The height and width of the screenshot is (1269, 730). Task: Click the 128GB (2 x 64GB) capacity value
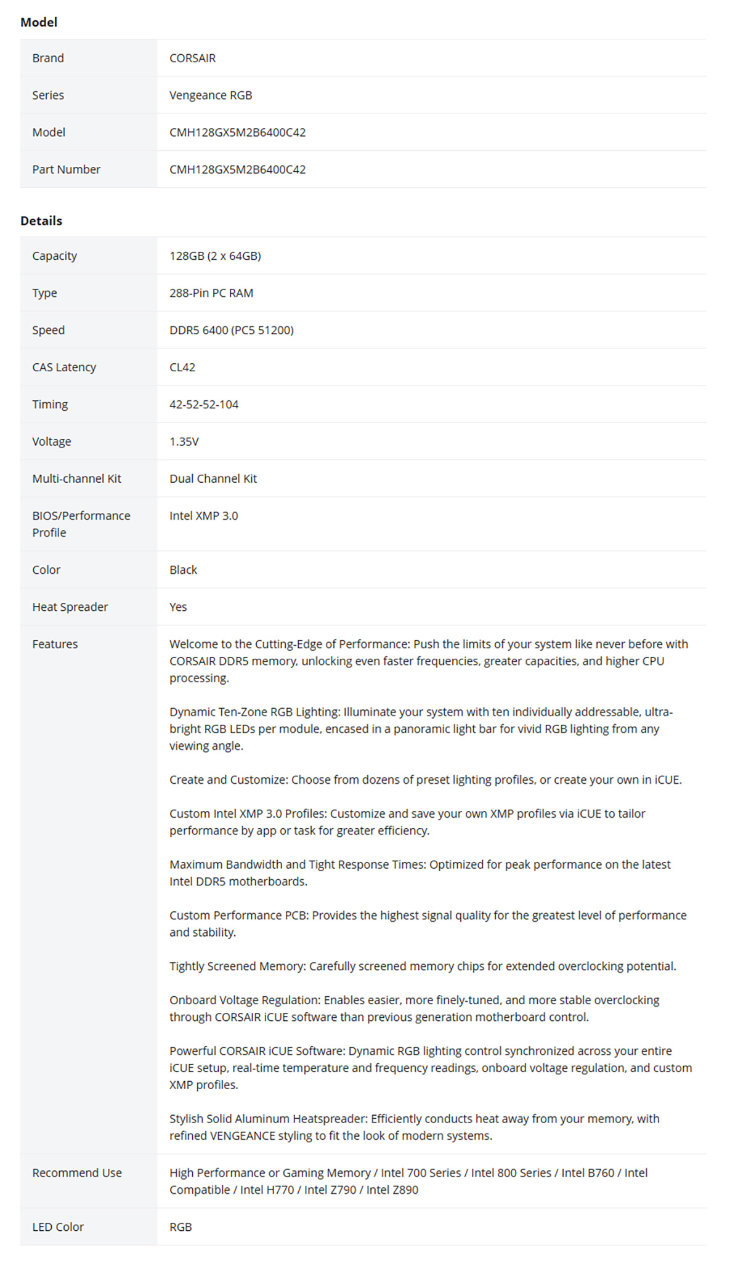[x=215, y=256]
